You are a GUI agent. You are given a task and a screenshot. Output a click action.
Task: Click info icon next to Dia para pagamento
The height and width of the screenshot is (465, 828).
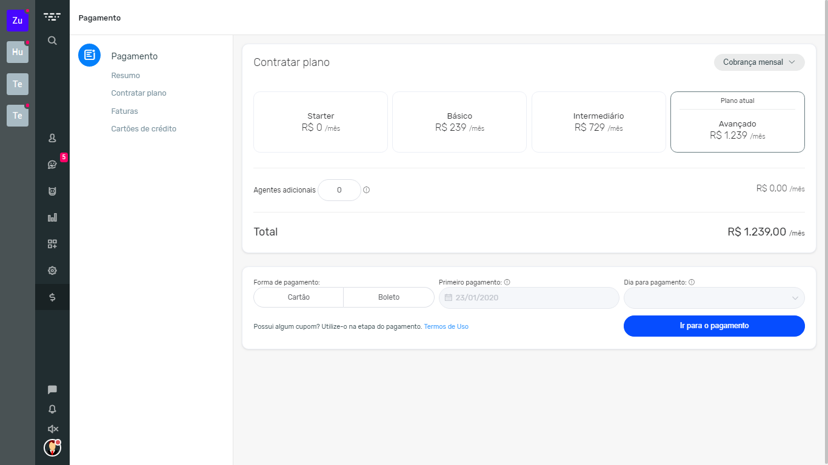click(x=692, y=282)
